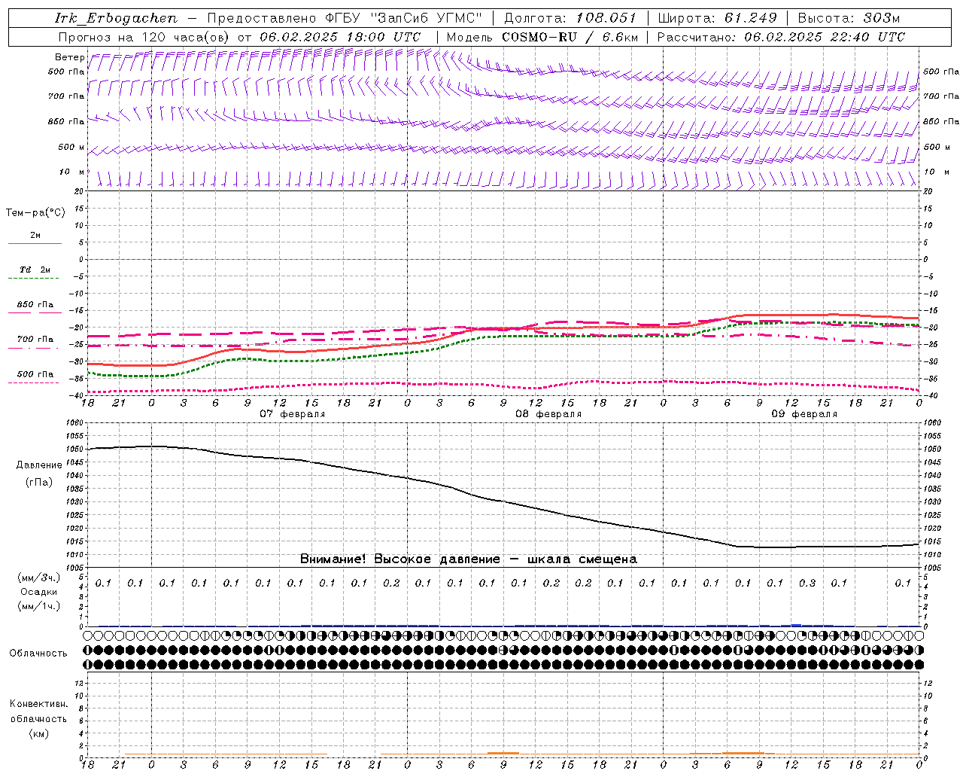Click the model name "COSMO-RU / 6.6км"

(x=570, y=37)
